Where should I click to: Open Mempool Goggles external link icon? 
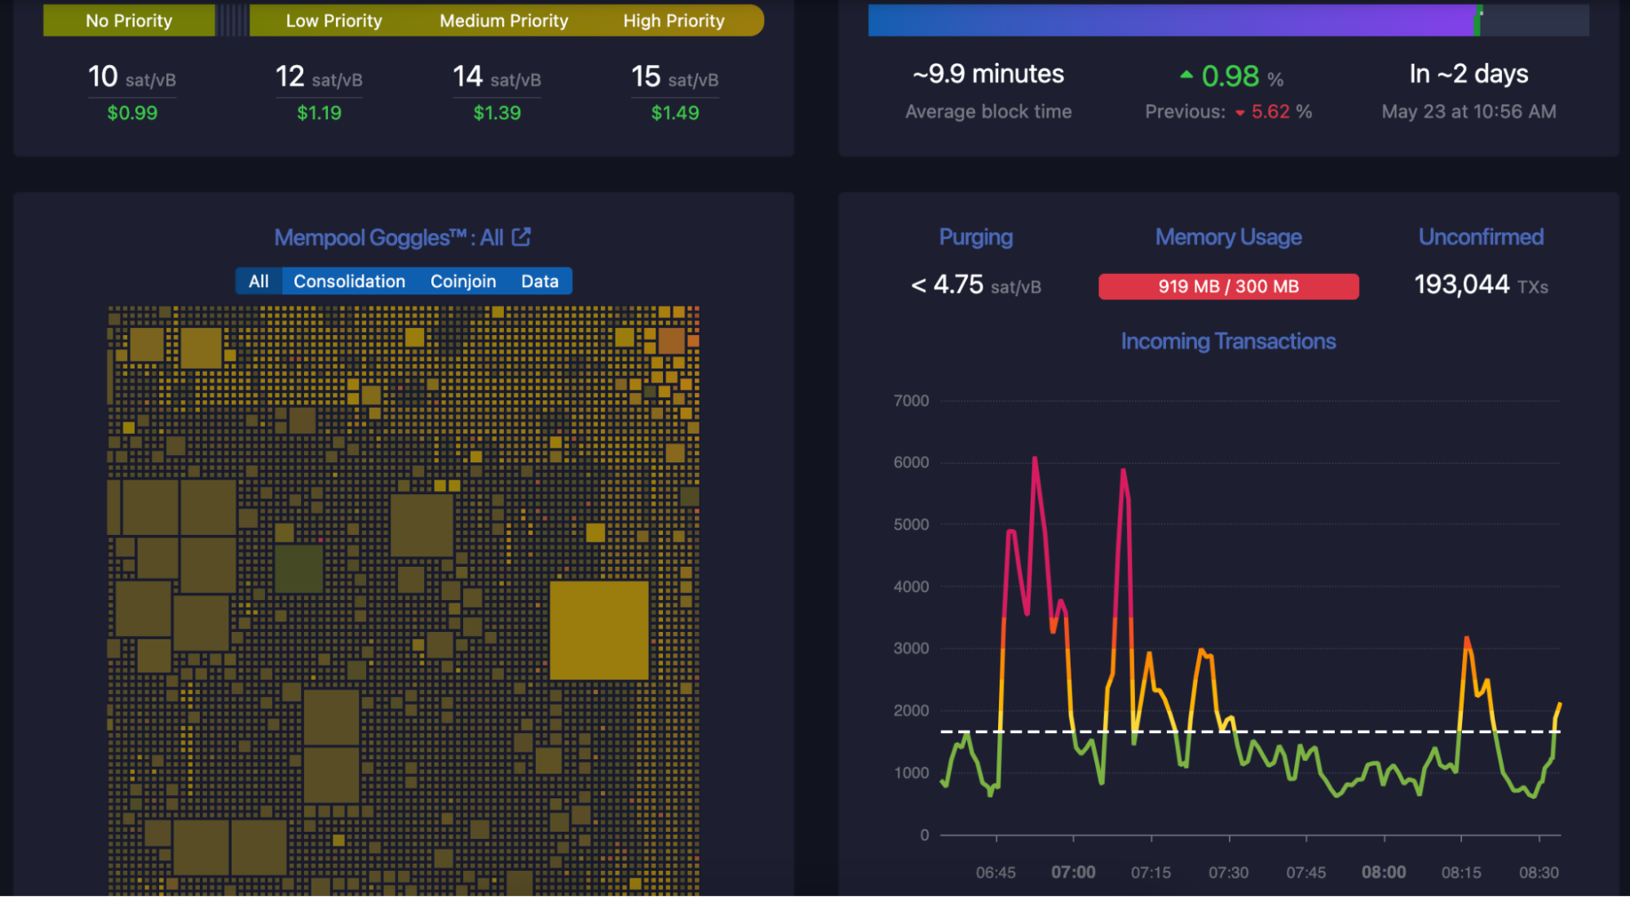(x=522, y=236)
